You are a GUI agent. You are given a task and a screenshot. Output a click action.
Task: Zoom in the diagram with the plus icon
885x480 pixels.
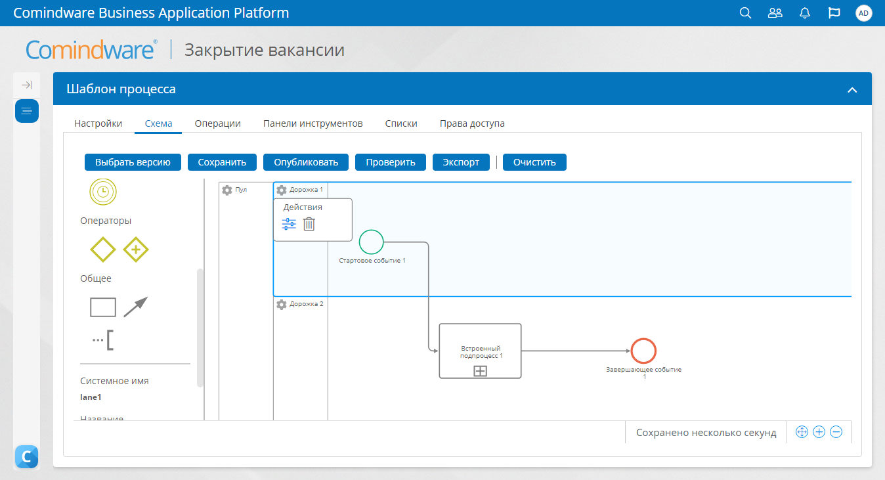pos(819,432)
